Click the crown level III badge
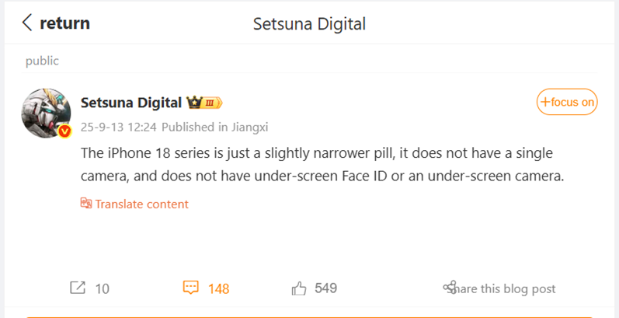The image size is (619, 318). [x=205, y=103]
